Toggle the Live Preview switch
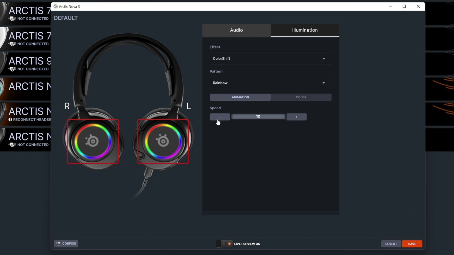The height and width of the screenshot is (255, 454). (x=224, y=244)
